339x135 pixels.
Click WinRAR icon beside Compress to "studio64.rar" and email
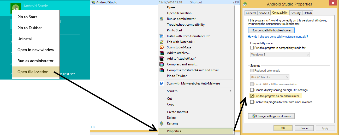[x=162, y=70]
